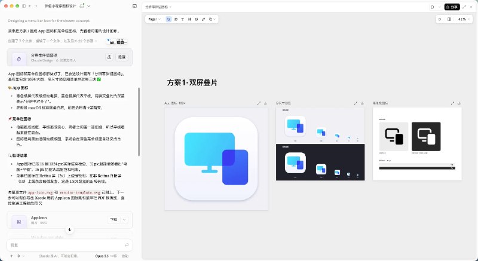Open the chat title dropdown chevron
The image size is (478, 261).
point(88,6)
